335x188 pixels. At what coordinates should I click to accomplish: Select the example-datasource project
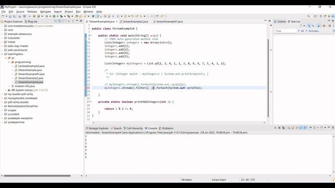coord(19,34)
